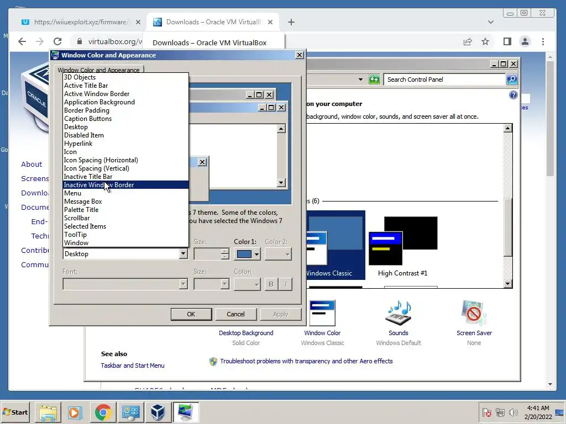Click Search Control Panel field
The image size is (566, 424).
pyautogui.click(x=444, y=79)
